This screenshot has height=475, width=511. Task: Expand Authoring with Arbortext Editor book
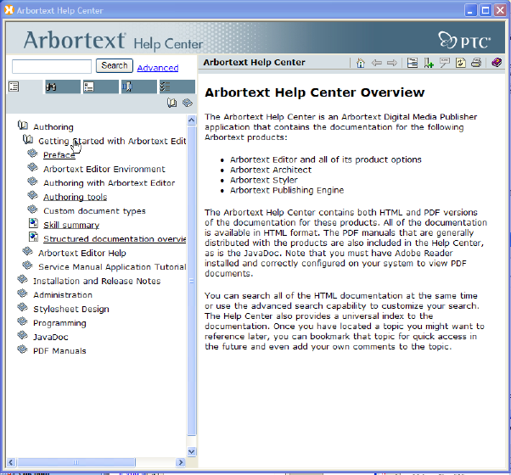click(32, 182)
